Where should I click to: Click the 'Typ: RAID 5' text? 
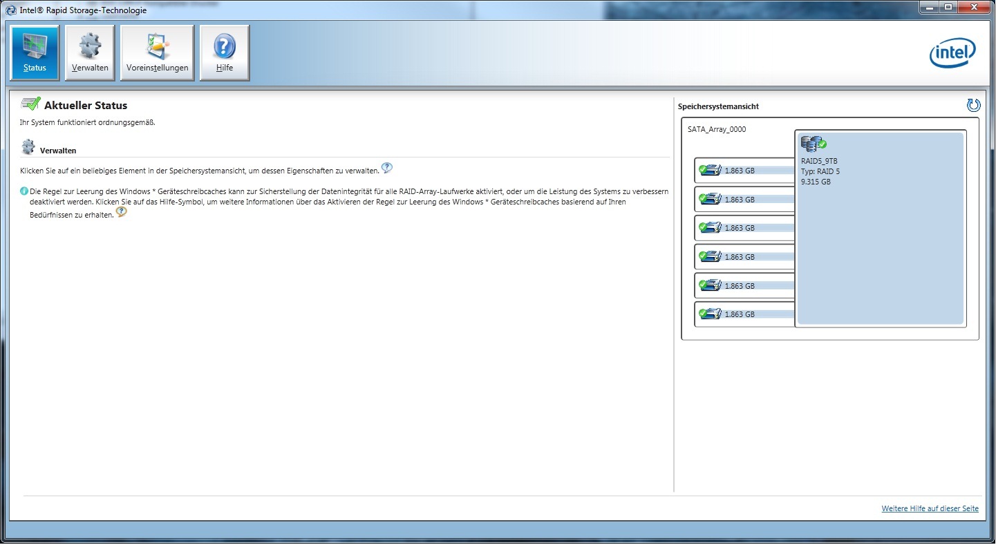(820, 171)
